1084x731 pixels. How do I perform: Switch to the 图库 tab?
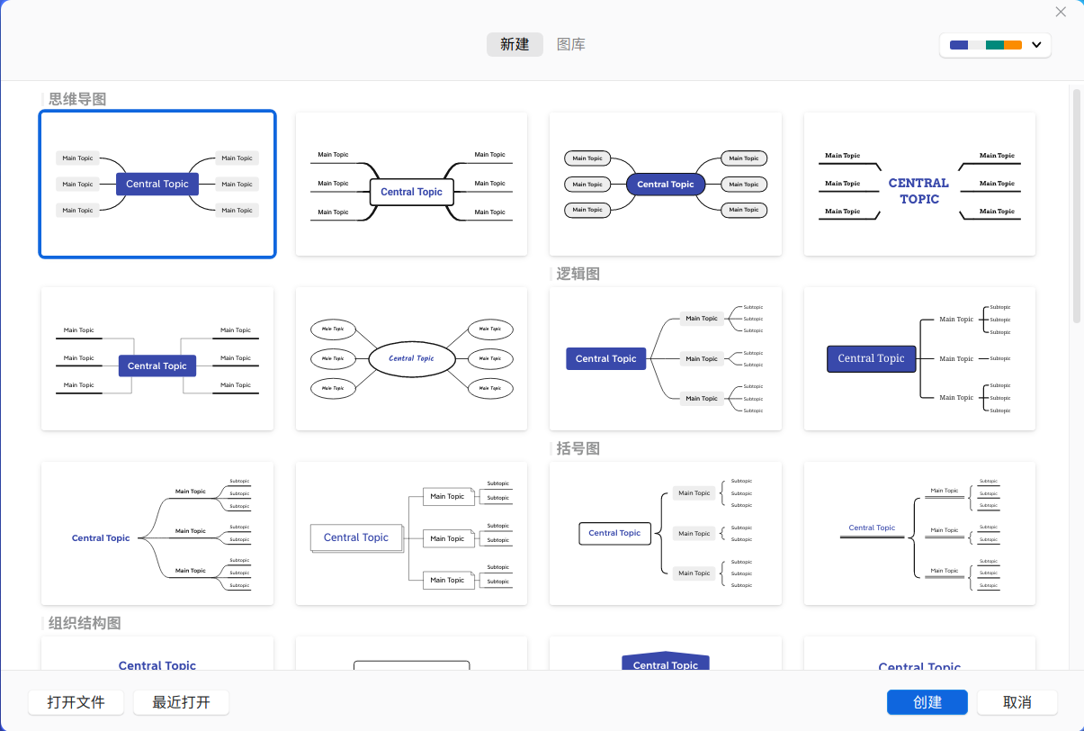[x=571, y=45]
